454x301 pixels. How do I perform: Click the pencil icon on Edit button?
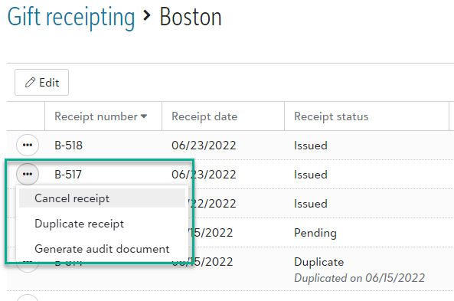(30, 83)
